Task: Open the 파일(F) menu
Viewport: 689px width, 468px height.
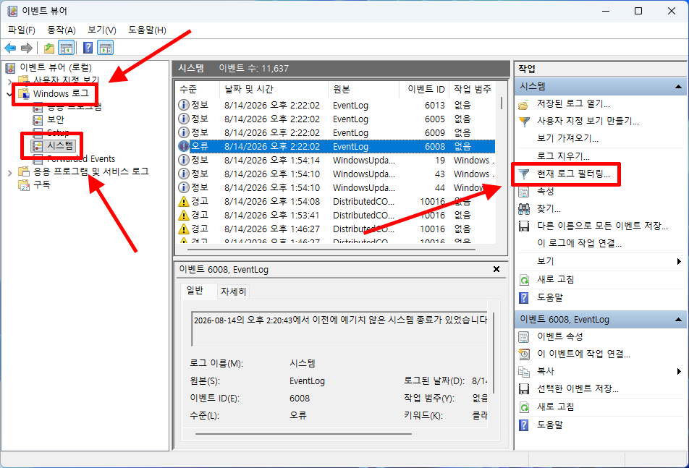Action: pos(22,30)
